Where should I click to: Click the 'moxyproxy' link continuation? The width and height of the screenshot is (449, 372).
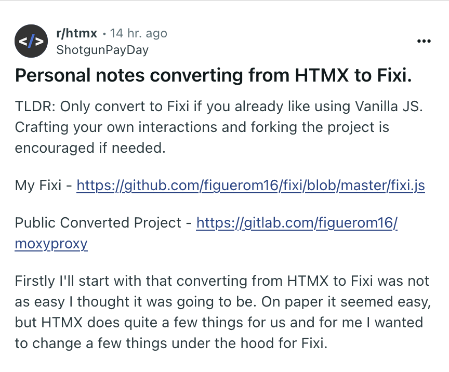[x=51, y=244]
